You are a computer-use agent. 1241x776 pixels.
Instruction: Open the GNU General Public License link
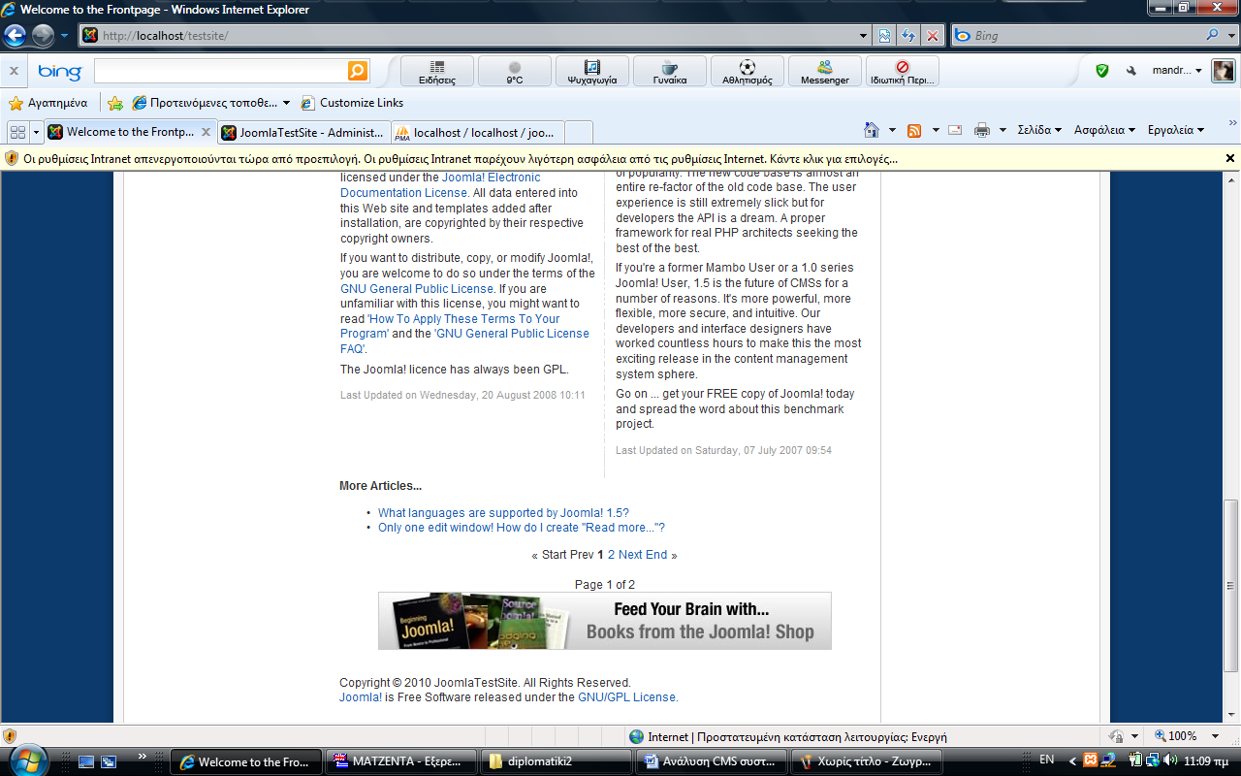pyautogui.click(x=417, y=289)
